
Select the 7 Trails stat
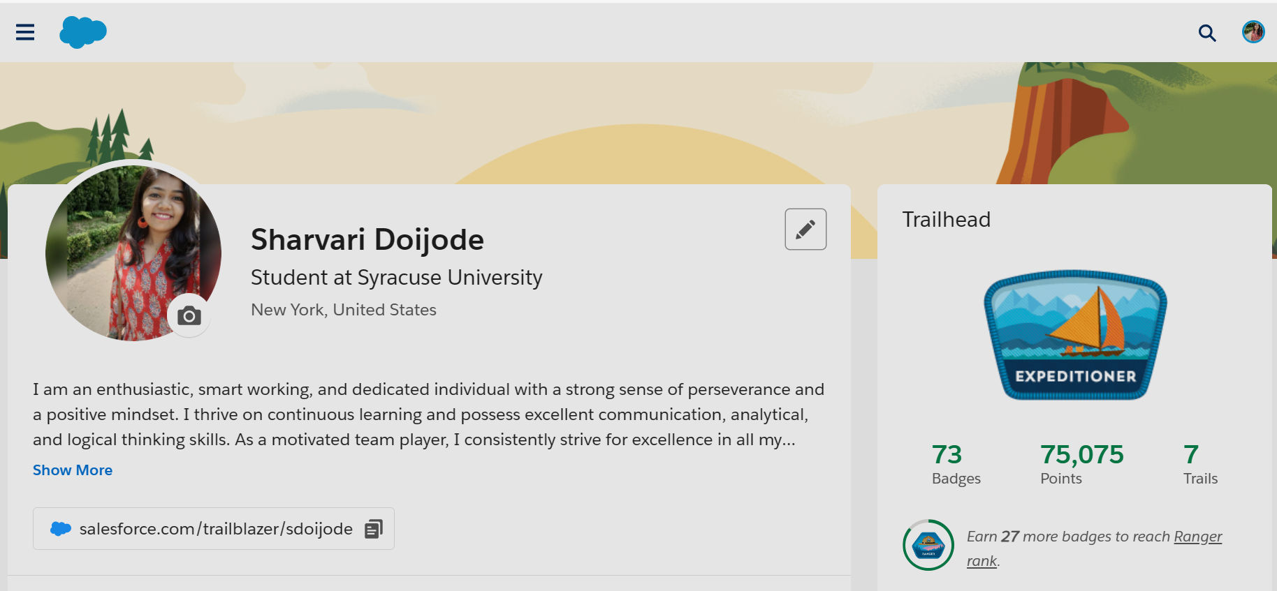(x=1199, y=464)
